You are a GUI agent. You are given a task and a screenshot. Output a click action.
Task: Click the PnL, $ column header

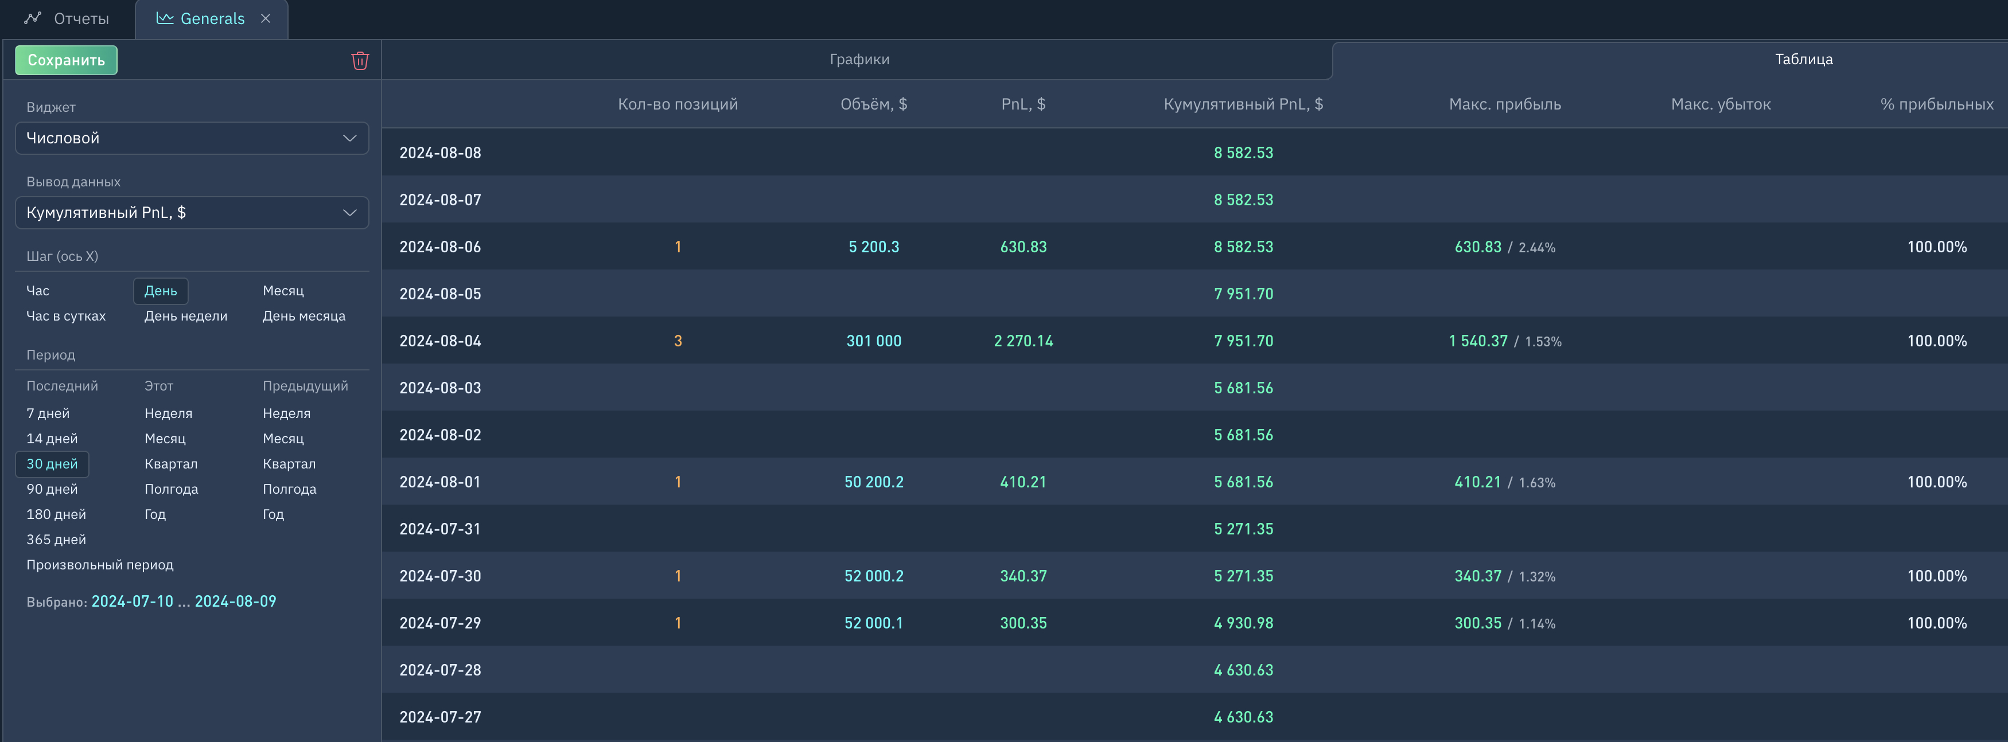tap(1023, 104)
